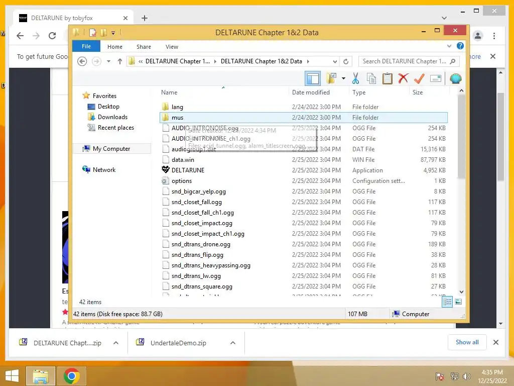514x386 pixels.
Task: Sort by the Name column header
Action: pyautogui.click(x=223, y=92)
